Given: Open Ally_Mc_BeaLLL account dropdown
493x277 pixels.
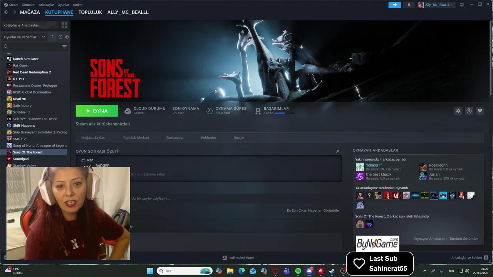Looking at the screenshot, I should (x=436, y=5).
